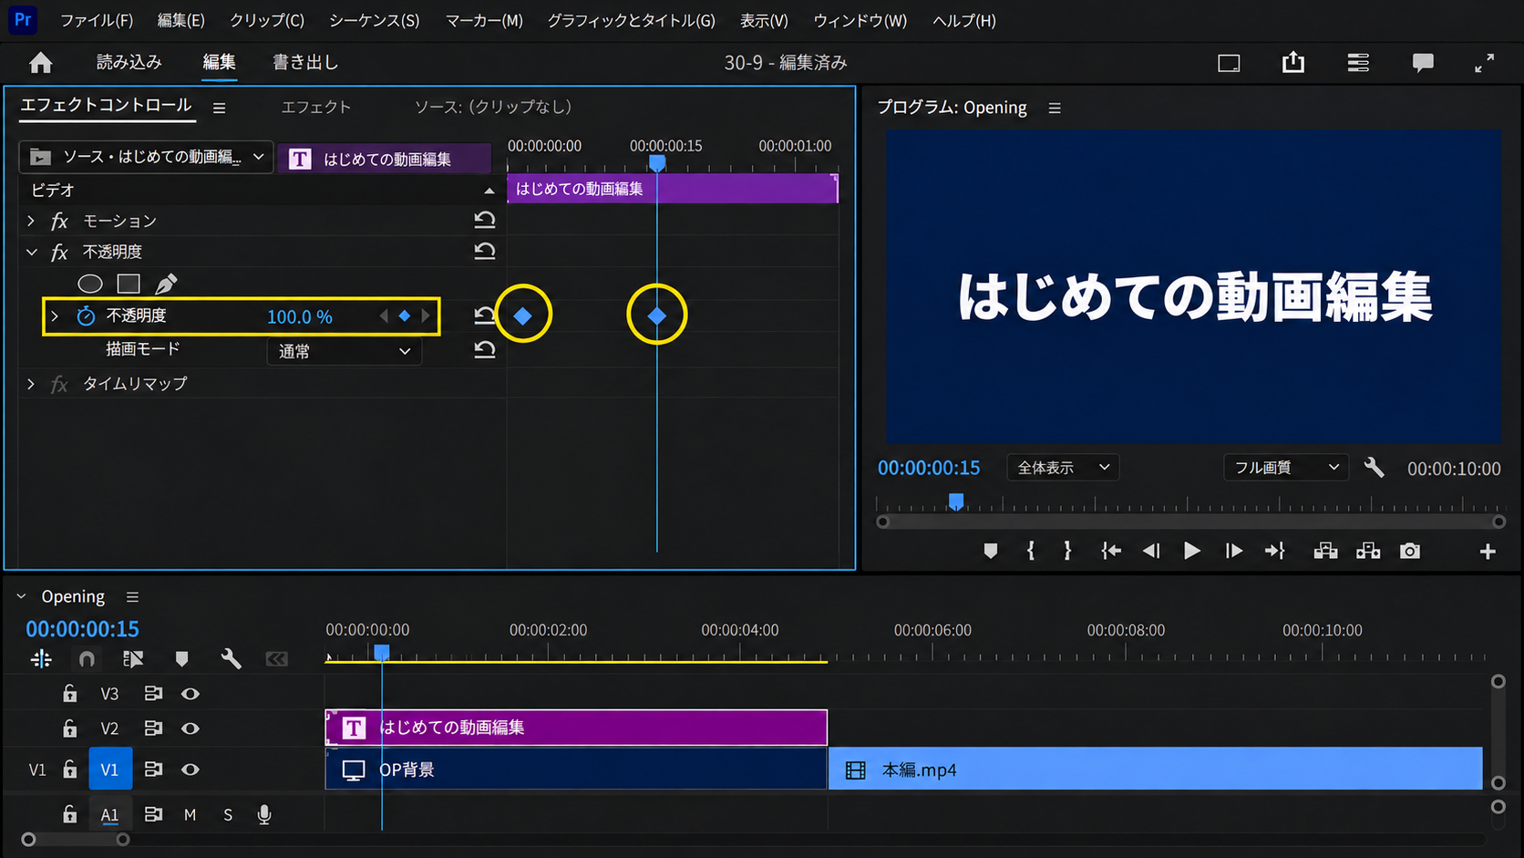The image size is (1524, 858).
Task: Go to the previous opacity keyframe
Action: 384,316
